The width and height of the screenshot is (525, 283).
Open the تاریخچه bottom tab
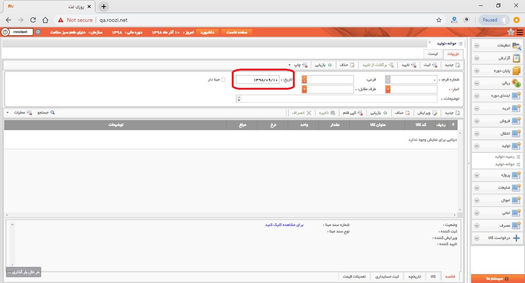coord(415,276)
